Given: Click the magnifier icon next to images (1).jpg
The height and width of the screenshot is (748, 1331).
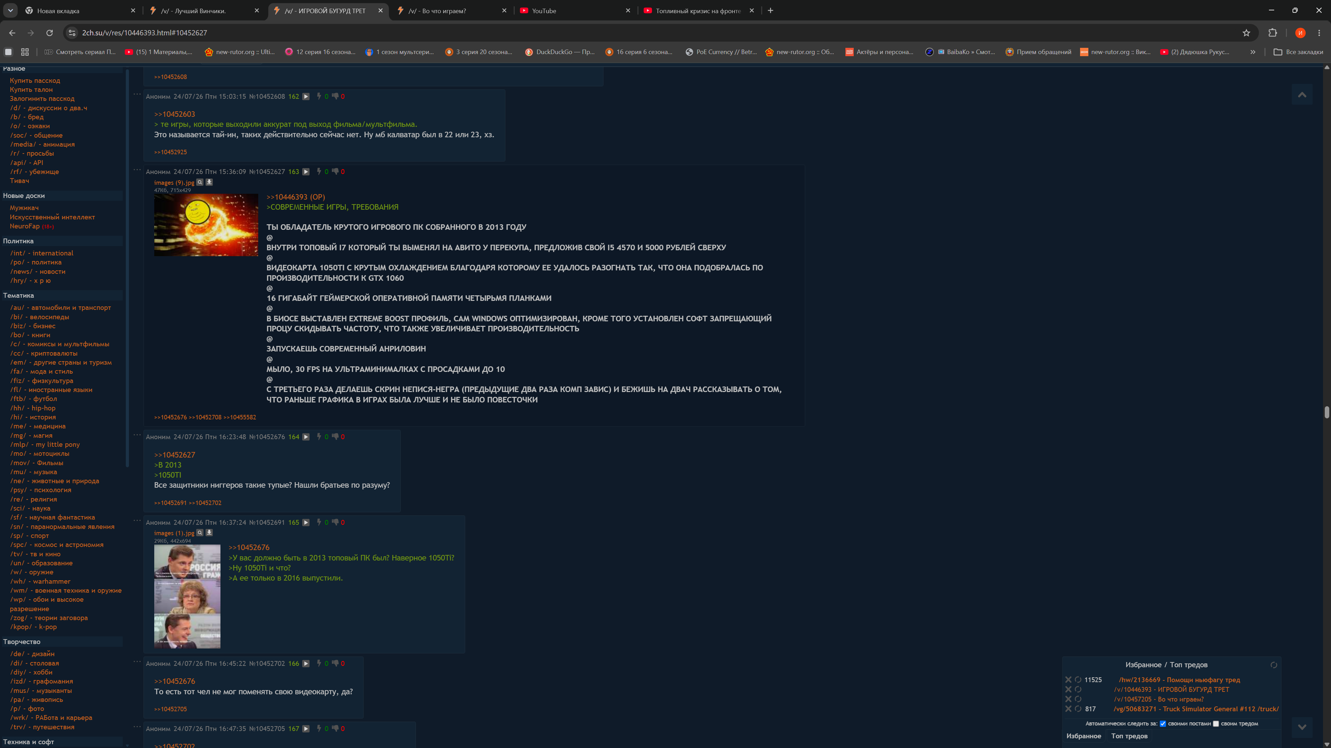Looking at the screenshot, I should pos(200,533).
